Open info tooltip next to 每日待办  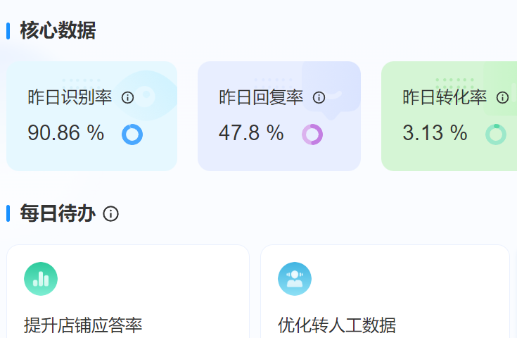point(110,214)
